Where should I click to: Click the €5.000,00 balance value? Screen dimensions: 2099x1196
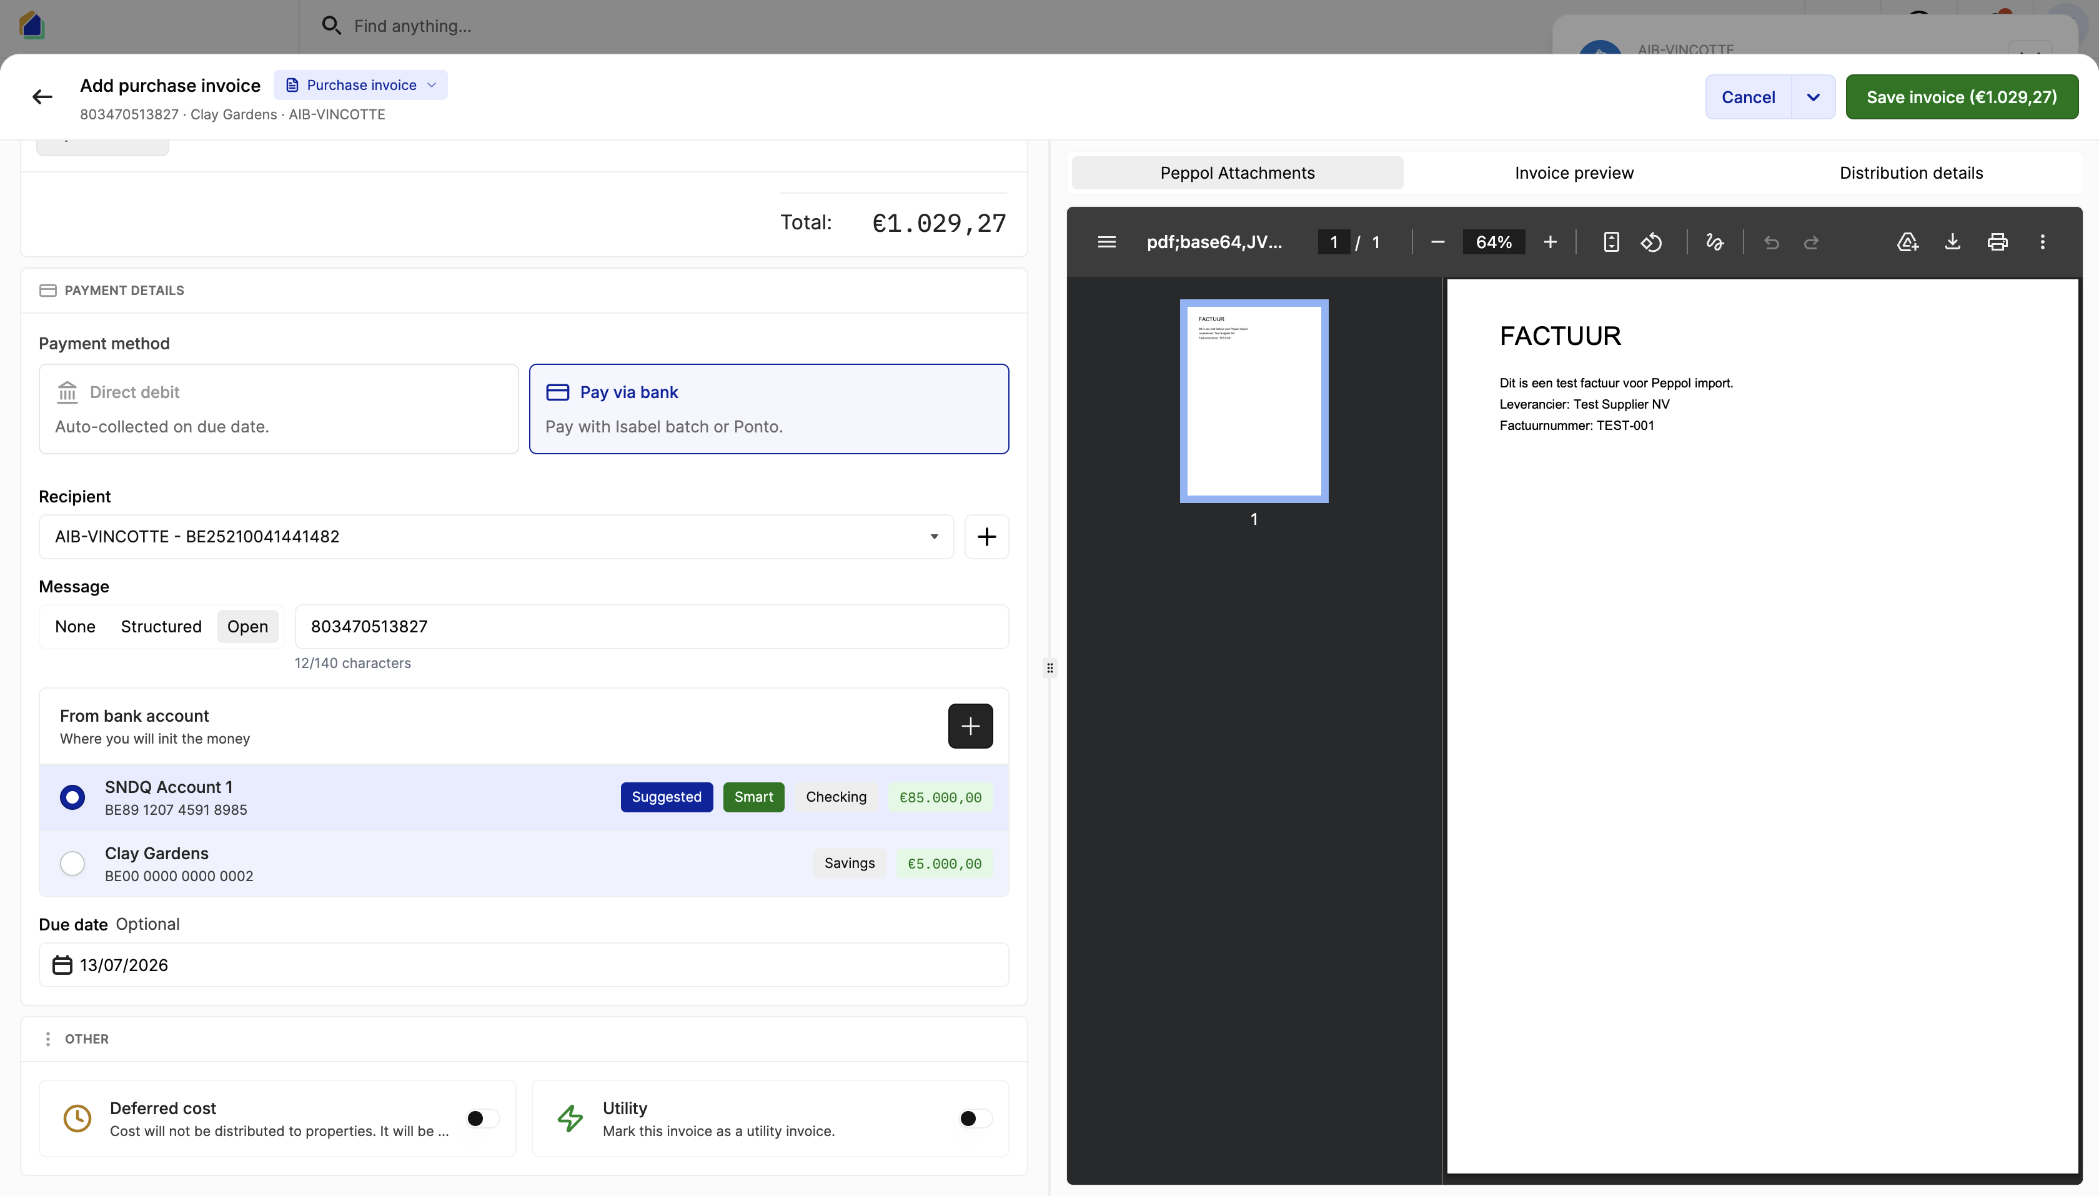pyautogui.click(x=943, y=864)
